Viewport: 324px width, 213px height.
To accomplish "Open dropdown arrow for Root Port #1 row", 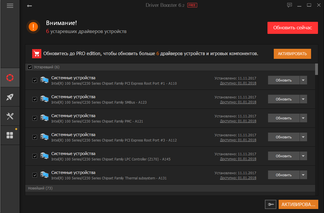I will click(x=303, y=80).
